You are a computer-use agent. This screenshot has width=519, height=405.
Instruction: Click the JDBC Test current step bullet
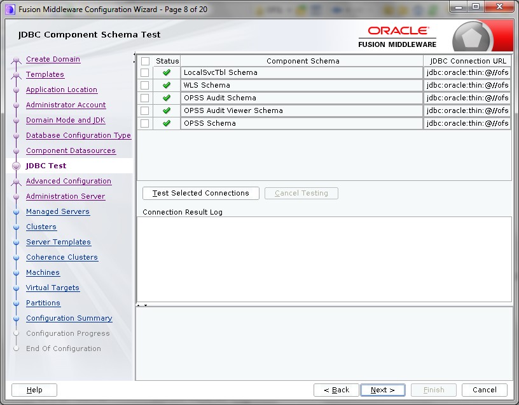coord(17,166)
